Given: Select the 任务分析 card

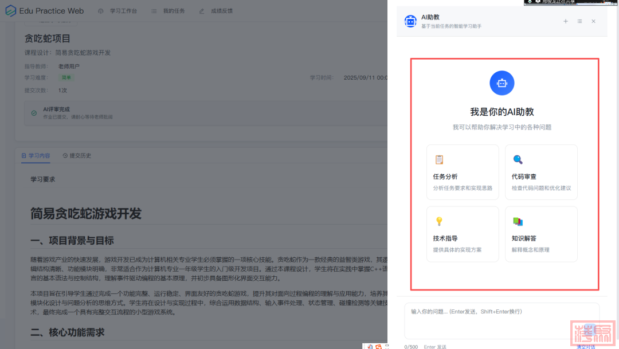Looking at the screenshot, I should pos(463,172).
